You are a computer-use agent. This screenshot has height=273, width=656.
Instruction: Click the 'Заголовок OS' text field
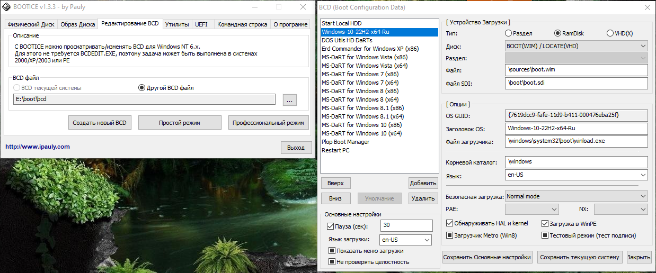pyautogui.click(x=576, y=129)
